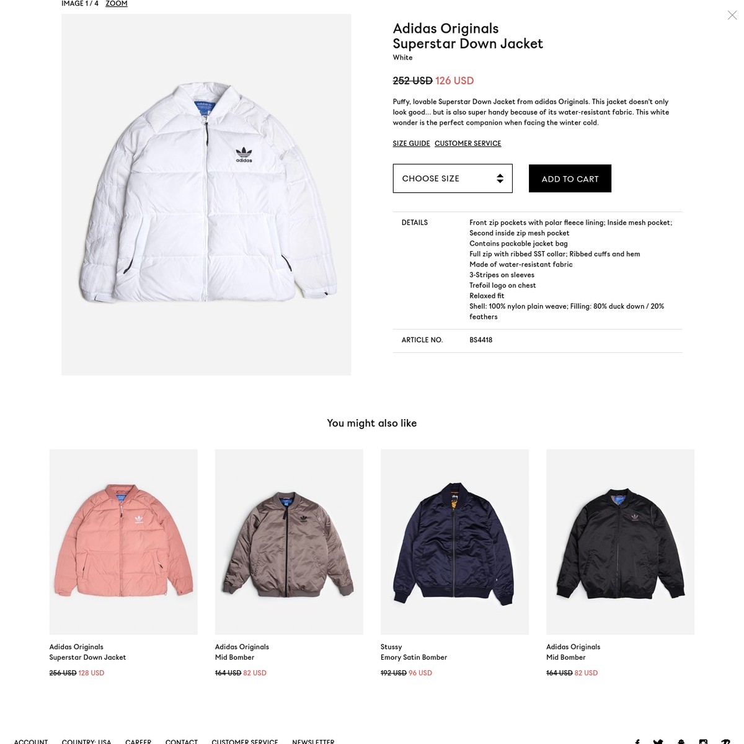The height and width of the screenshot is (744, 744).
Task: Open the NEWSLETTER footer menu item
Action: click(x=313, y=742)
